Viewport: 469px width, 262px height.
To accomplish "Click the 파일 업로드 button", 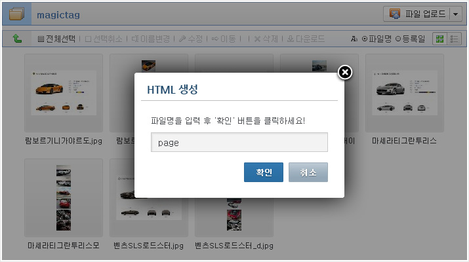I will coord(417,14).
